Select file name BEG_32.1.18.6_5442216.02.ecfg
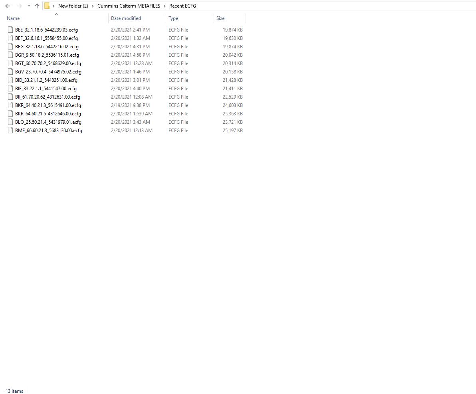Viewport: 476px width, 394px height. coord(47,46)
